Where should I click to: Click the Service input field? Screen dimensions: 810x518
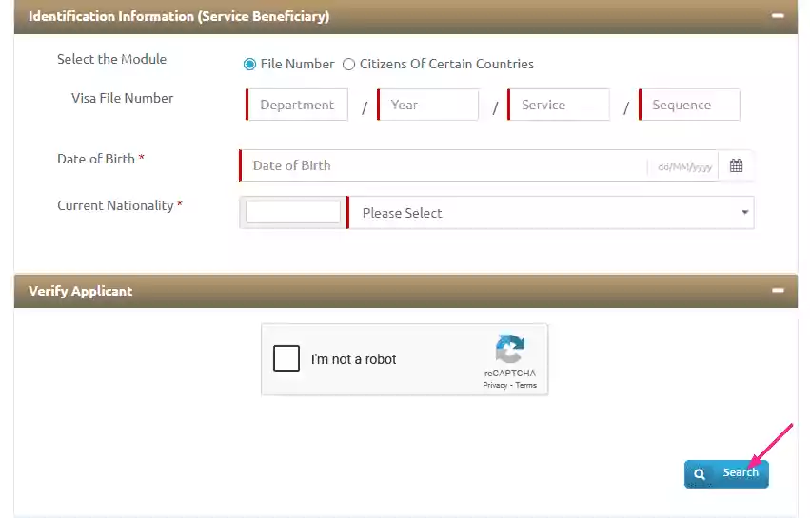pos(559,105)
